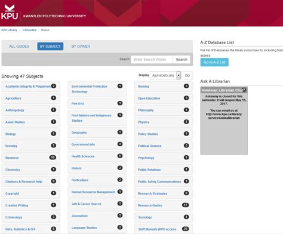Switch to the By Owner tab
Image resolution: width=283 pixels, height=234 pixels.
pyautogui.click(x=81, y=47)
